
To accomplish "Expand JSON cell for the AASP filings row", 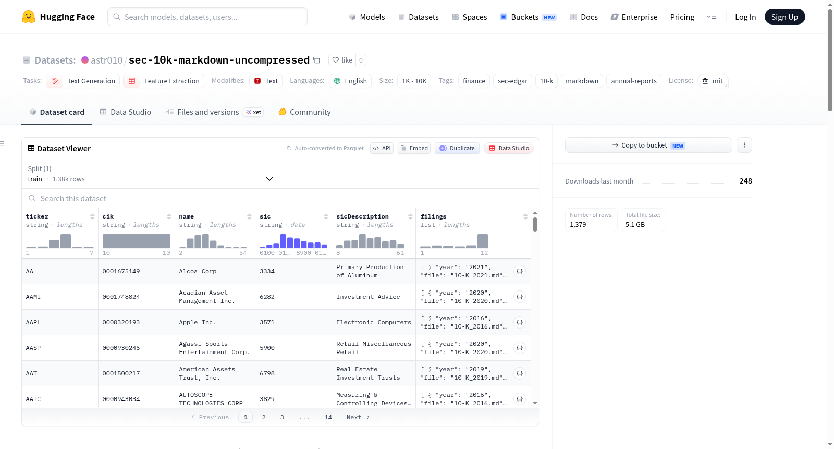I will click(x=520, y=348).
